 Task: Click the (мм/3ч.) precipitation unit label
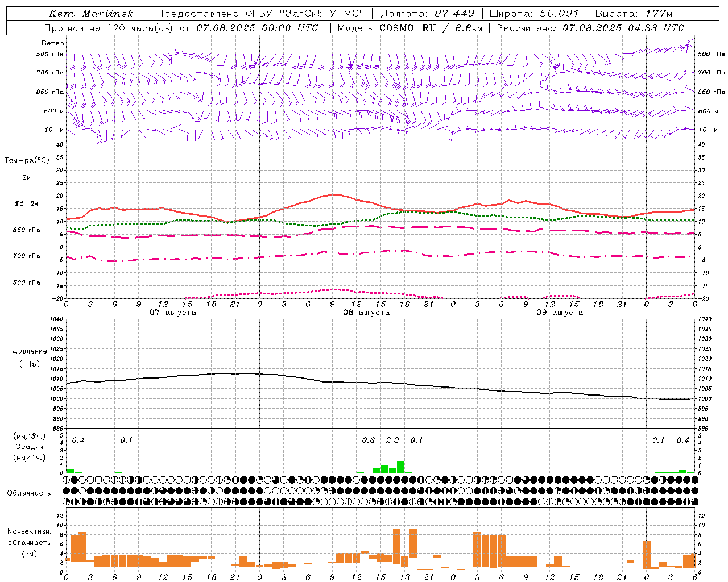(29, 436)
